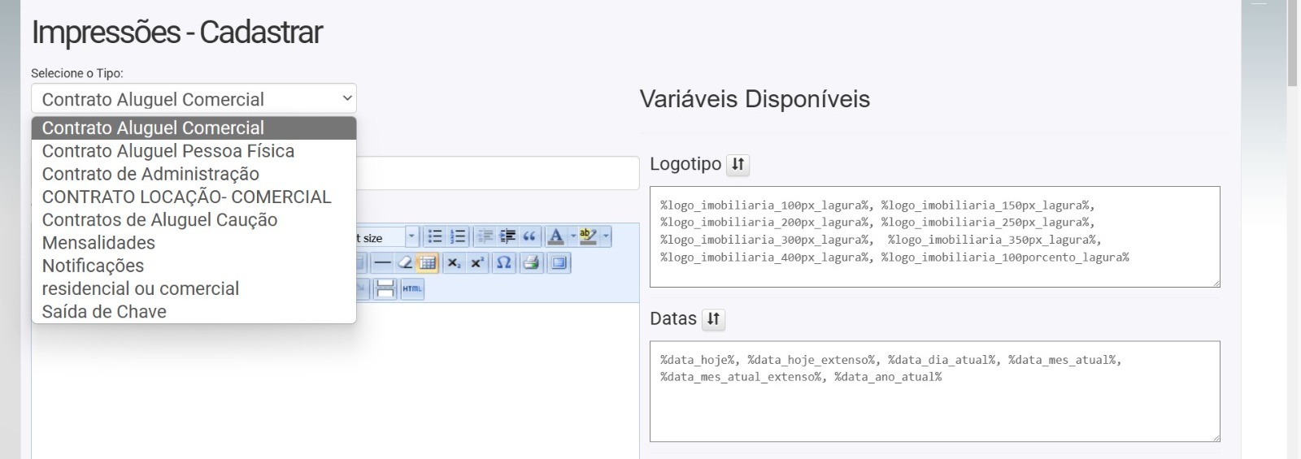This screenshot has width=1301, height=459.
Task: Insert a bulleted list in editor
Action: coord(435,236)
